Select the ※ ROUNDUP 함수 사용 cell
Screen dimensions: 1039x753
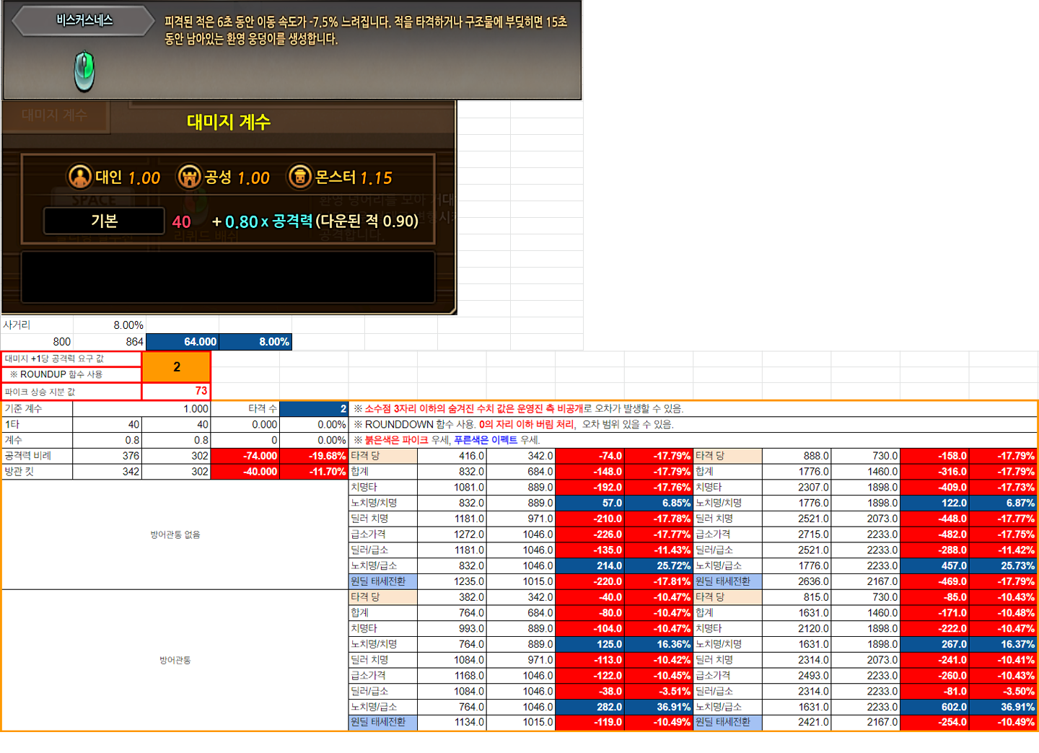71,374
